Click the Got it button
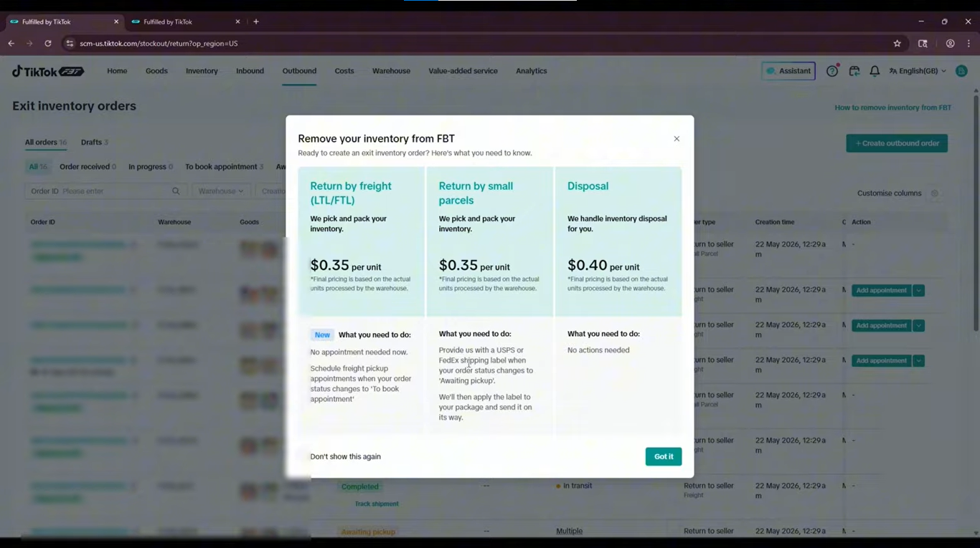The width and height of the screenshot is (980, 548). [664, 457]
